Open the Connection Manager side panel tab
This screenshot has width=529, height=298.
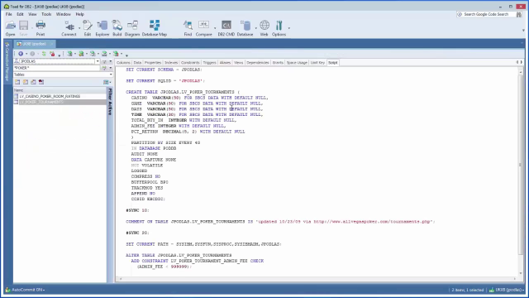tap(7, 62)
